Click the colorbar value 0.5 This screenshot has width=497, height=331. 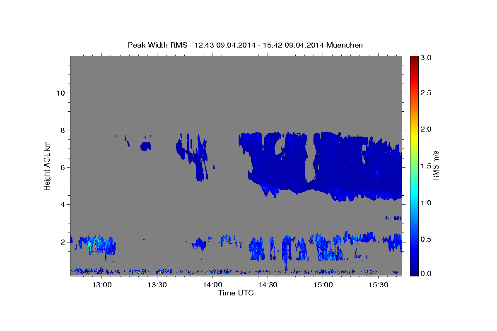[x=426, y=239]
